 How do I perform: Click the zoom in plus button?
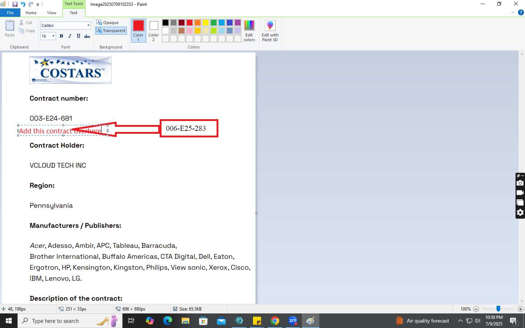[x=521, y=309]
